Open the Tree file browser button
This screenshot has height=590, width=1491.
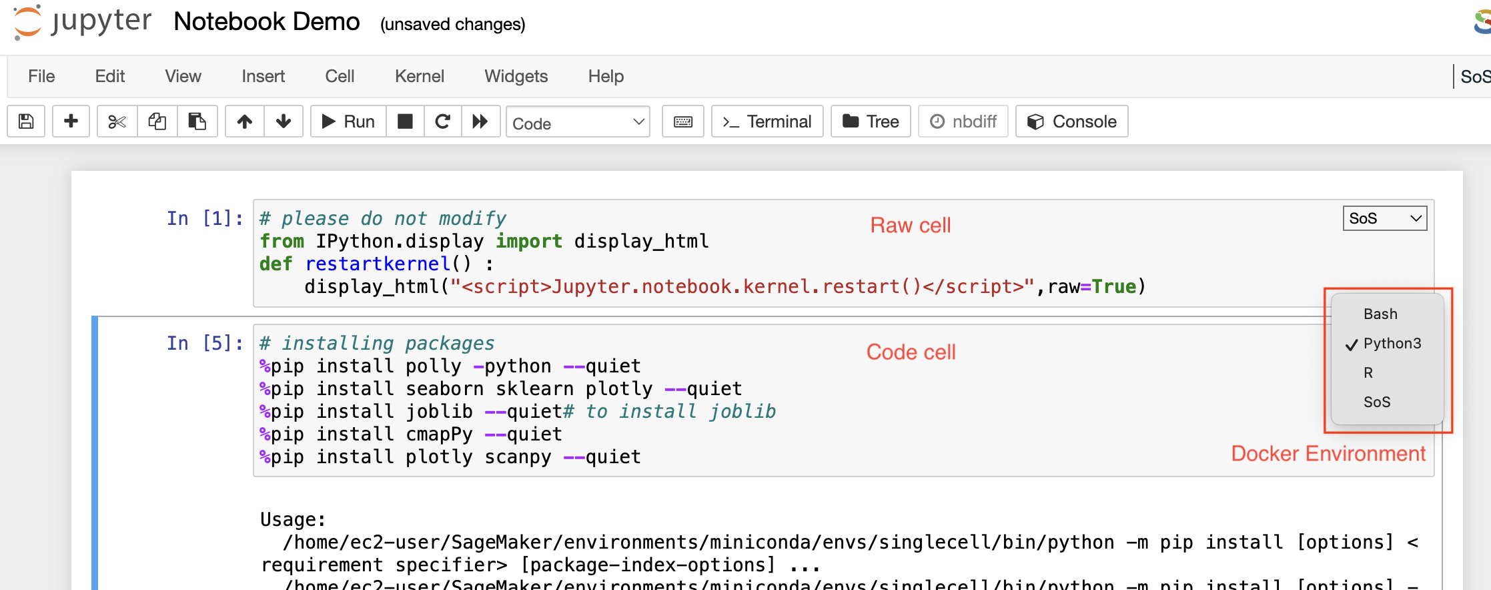coord(871,121)
